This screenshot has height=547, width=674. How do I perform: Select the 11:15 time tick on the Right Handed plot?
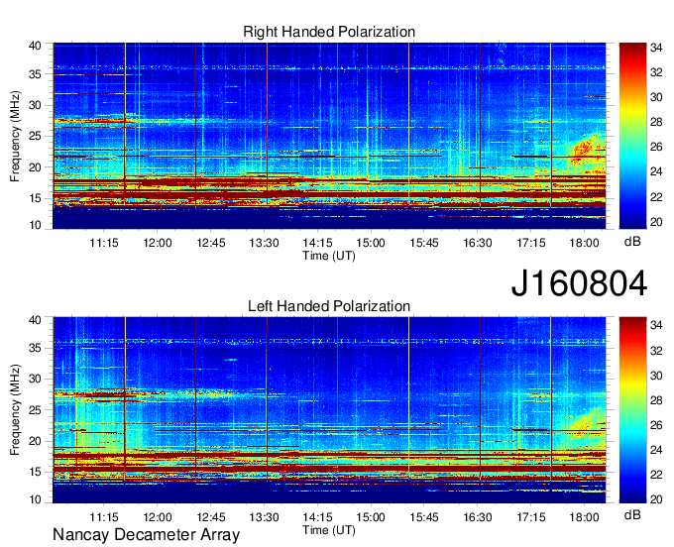104,243
